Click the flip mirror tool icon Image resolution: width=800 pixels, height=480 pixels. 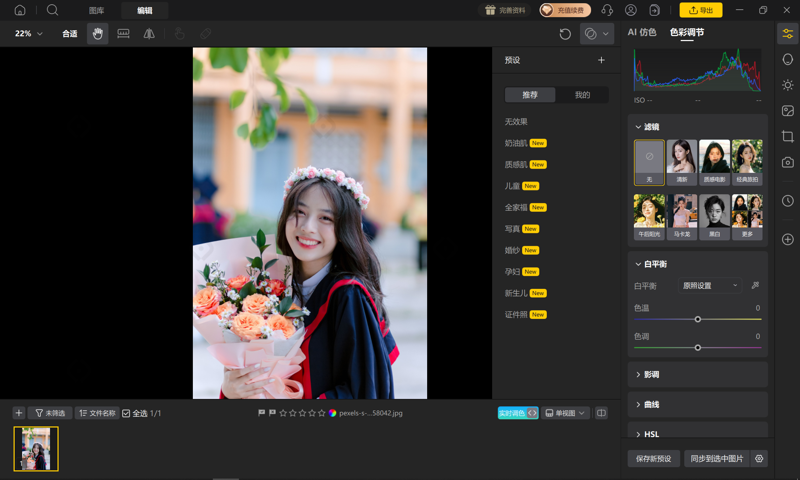coord(149,34)
